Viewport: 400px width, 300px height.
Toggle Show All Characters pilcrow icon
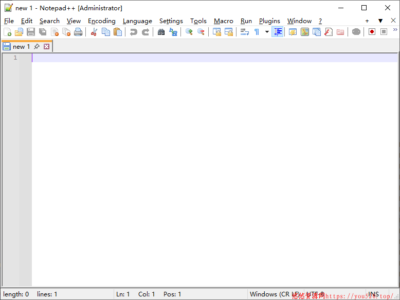tap(257, 32)
